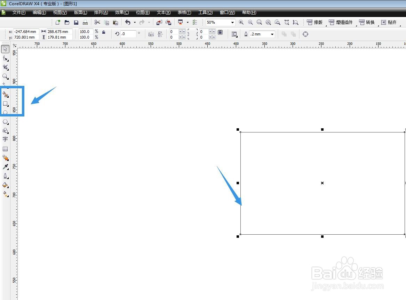Select the Interactive Fill tool
The image size is (406, 300).
click(x=5, y=194)
